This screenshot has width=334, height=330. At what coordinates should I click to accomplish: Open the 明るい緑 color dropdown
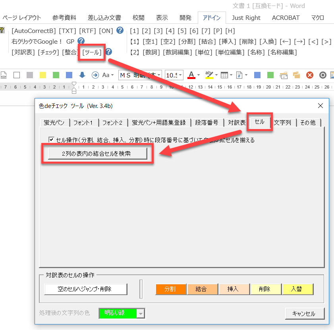[141, 313]
